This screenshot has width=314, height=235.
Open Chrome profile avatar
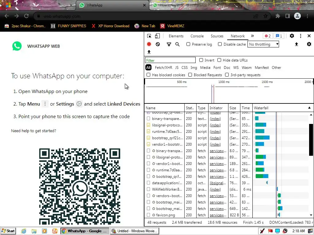[x=297, y=16]
